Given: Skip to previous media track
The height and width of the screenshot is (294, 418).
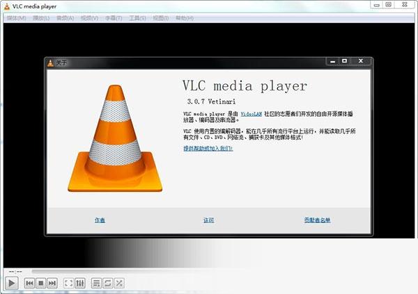Looking at the screenshot, I should pyautogui.click(x=29, y=283).
